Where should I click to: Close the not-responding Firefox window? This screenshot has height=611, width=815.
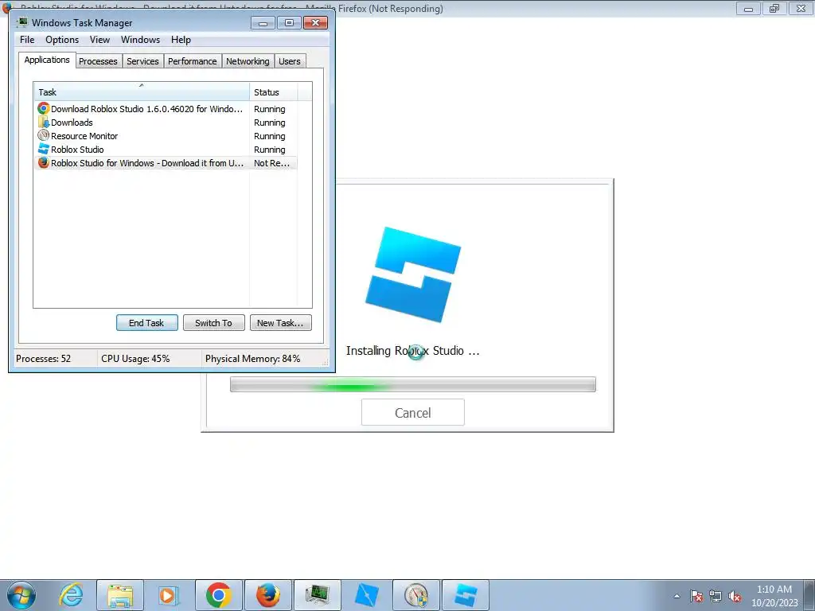pos(801,8)
